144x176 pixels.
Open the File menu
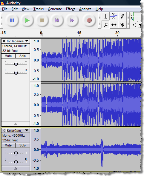(x=5, y=9)
